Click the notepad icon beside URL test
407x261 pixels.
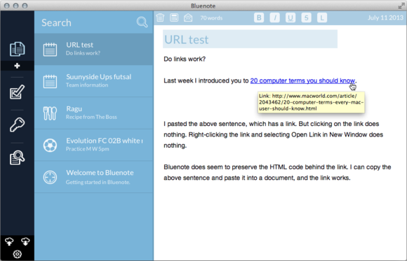[50, 49]
